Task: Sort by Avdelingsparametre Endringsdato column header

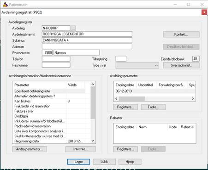Action: coord(125,85)
